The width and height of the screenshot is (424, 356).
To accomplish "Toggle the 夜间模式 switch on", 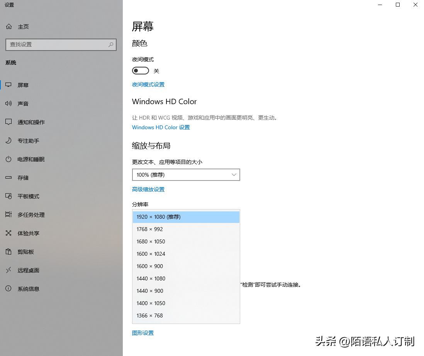I will click(140, 71).
